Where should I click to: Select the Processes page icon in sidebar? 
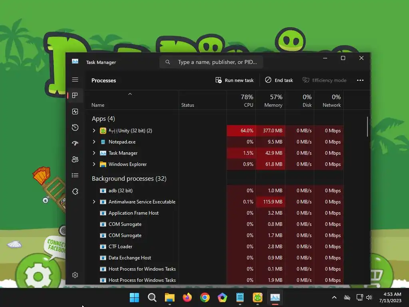tap(75, 96)
